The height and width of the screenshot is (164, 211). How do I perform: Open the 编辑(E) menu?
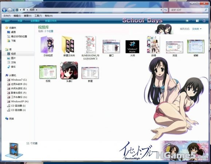[17, 16]
